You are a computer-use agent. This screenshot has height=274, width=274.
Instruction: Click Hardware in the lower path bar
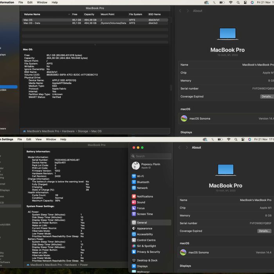tap(70, 265)
